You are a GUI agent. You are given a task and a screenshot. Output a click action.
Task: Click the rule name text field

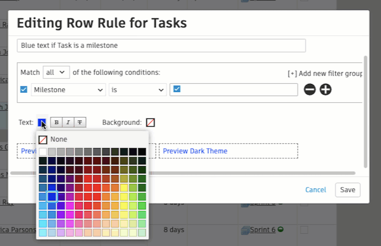(161, 46)
